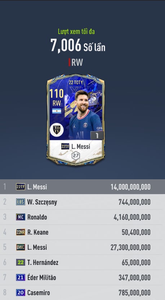The image size is (165, 300).
Task: Click the EBS badge next to W. Szczęsny
Action: point(21,202)
